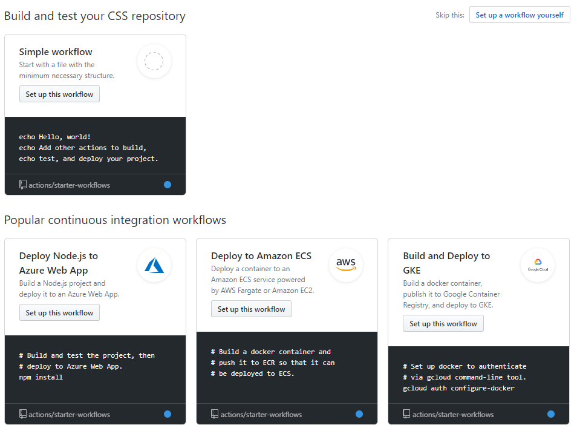Open actions/starter-workflows link in Amazon ECS card

click(261, 415)
